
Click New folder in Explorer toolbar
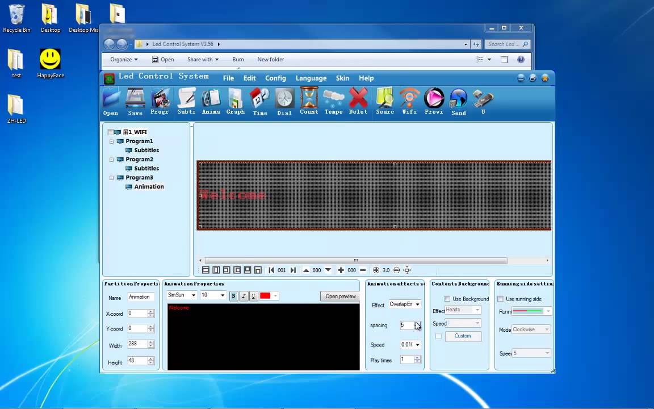[x=271, y=60]
